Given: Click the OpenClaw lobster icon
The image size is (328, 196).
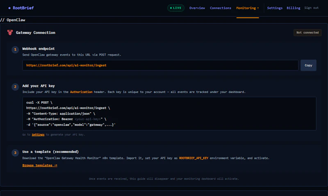Looking at the screenshot, I should [x=10, y=32].
